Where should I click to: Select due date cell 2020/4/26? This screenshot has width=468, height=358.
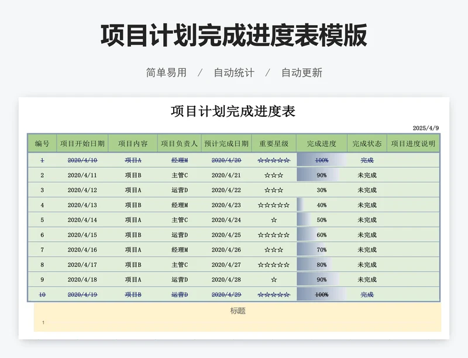pos(226,250)
